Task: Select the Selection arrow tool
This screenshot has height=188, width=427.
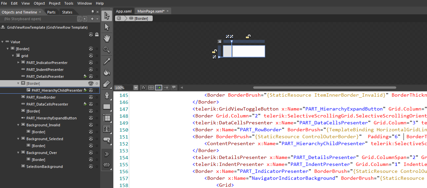Action: (107, 16)
